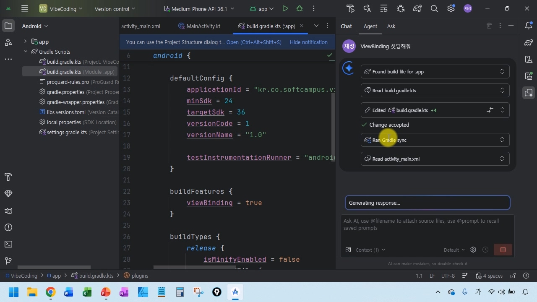The image size is (537, 302).
Task: Open the Git tool window icon
Action: (8, 261)
